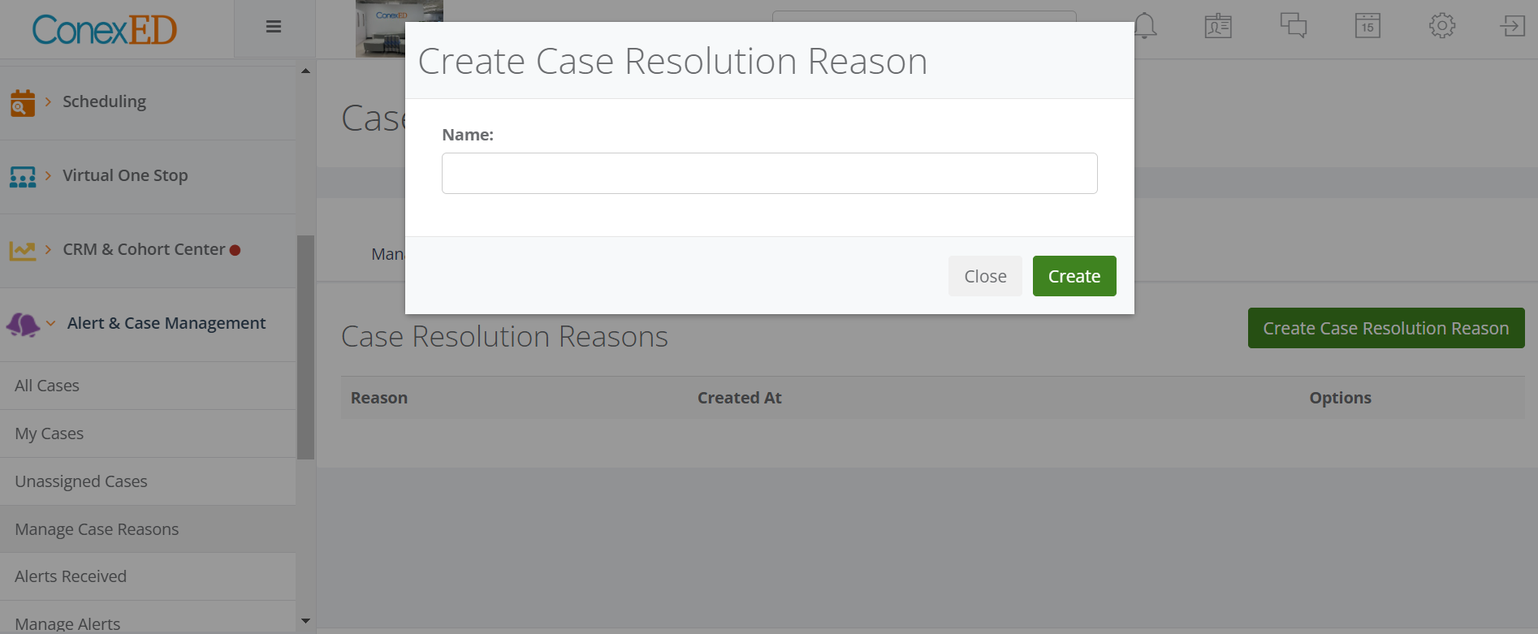
Task: Expand CRM & Cohort Center section
Action: [x=144, y=249]
